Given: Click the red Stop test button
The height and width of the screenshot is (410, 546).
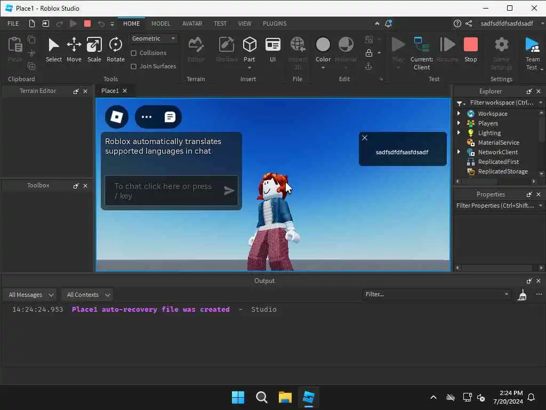Looking at the screenshot, I should (x=470, y=50).
